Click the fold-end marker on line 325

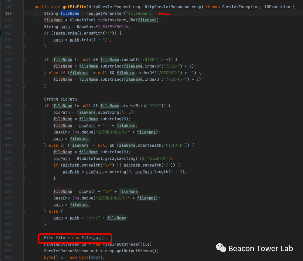pyautogui.click(x=23, y=46)
